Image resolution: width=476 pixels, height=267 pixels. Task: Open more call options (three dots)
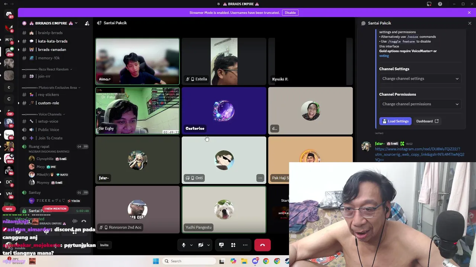(x=245, y=245)
